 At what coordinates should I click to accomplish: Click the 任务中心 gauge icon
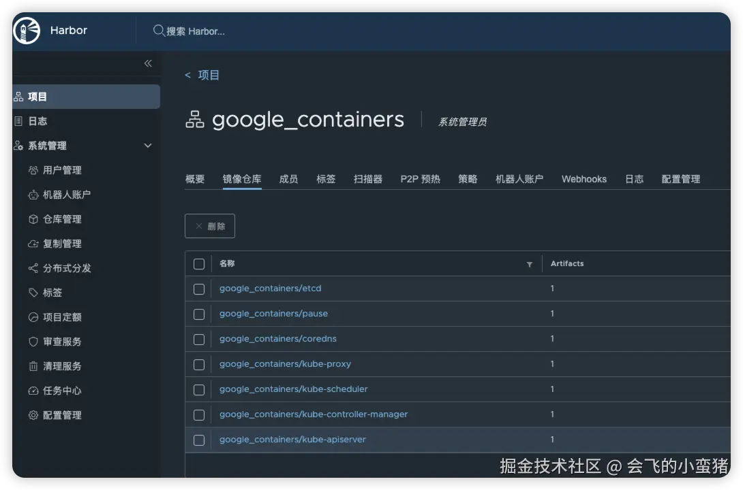(33, 391)
